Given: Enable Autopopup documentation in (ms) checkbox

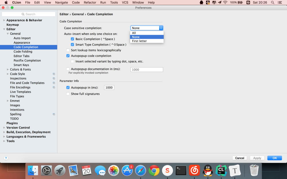Looking at the screenshot, I should pyautogui.click(x=68, y=69).
